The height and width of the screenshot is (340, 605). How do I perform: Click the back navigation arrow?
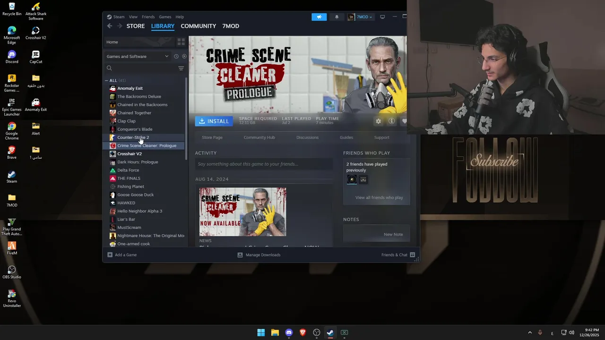110,26
